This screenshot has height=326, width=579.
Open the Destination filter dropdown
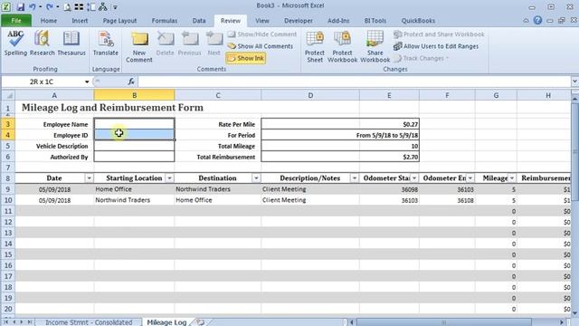(256, 178)
